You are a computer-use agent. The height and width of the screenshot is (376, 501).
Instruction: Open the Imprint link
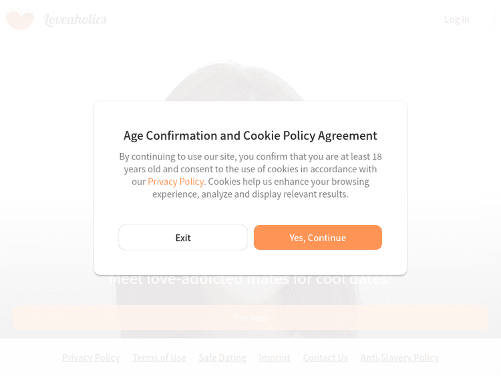275,357
